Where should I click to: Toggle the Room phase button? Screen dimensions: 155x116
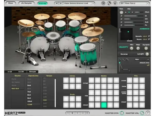tap(149, 39)
